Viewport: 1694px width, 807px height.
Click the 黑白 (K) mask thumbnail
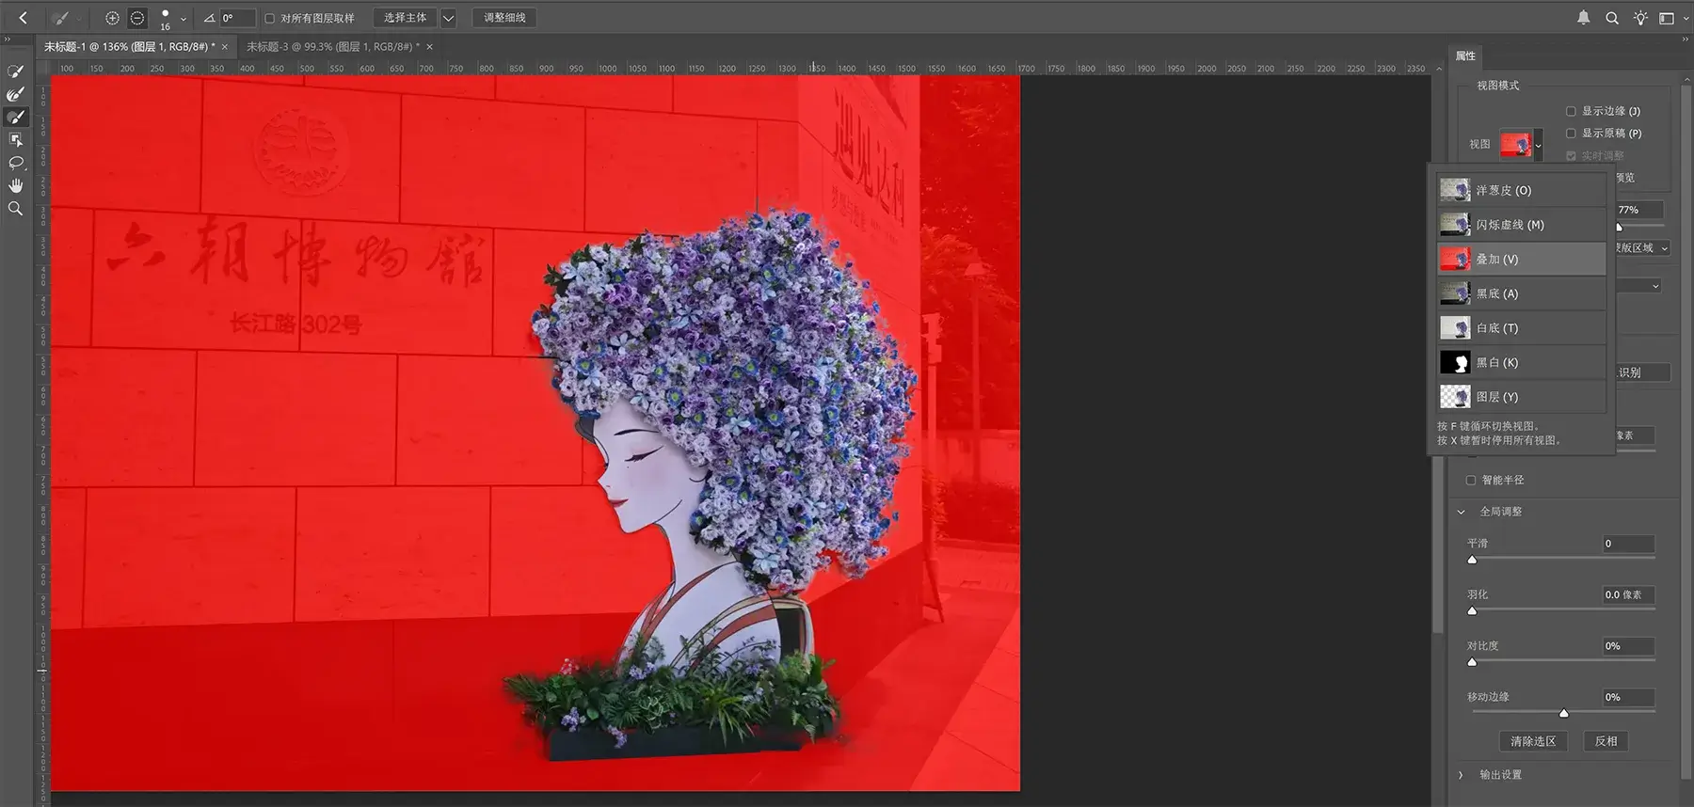click(1455, 362)
